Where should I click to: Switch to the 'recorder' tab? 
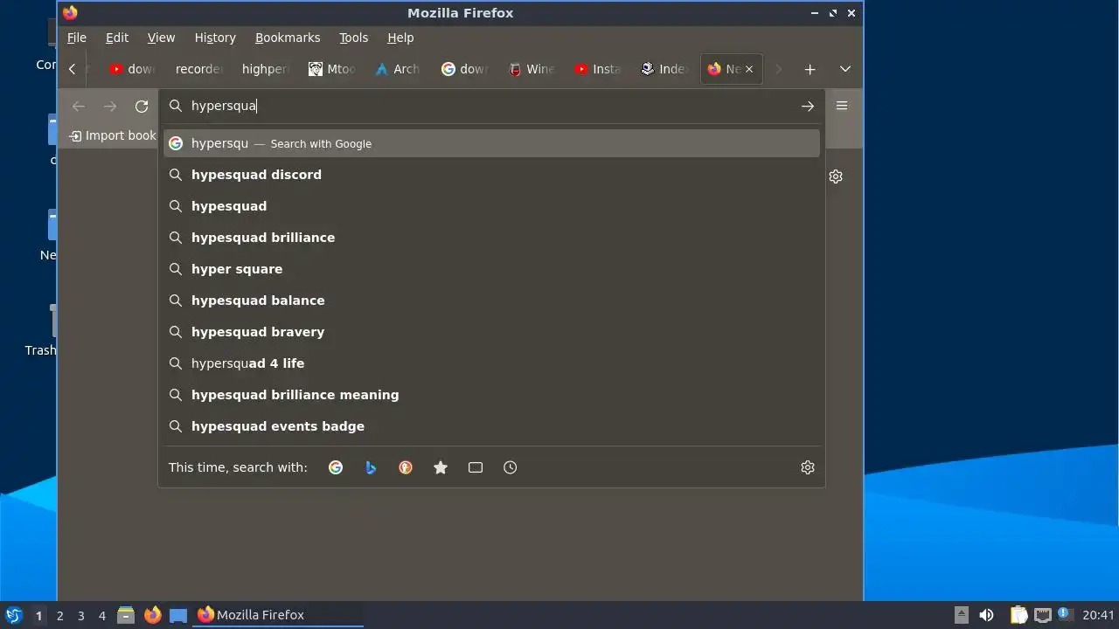point(198,69)
